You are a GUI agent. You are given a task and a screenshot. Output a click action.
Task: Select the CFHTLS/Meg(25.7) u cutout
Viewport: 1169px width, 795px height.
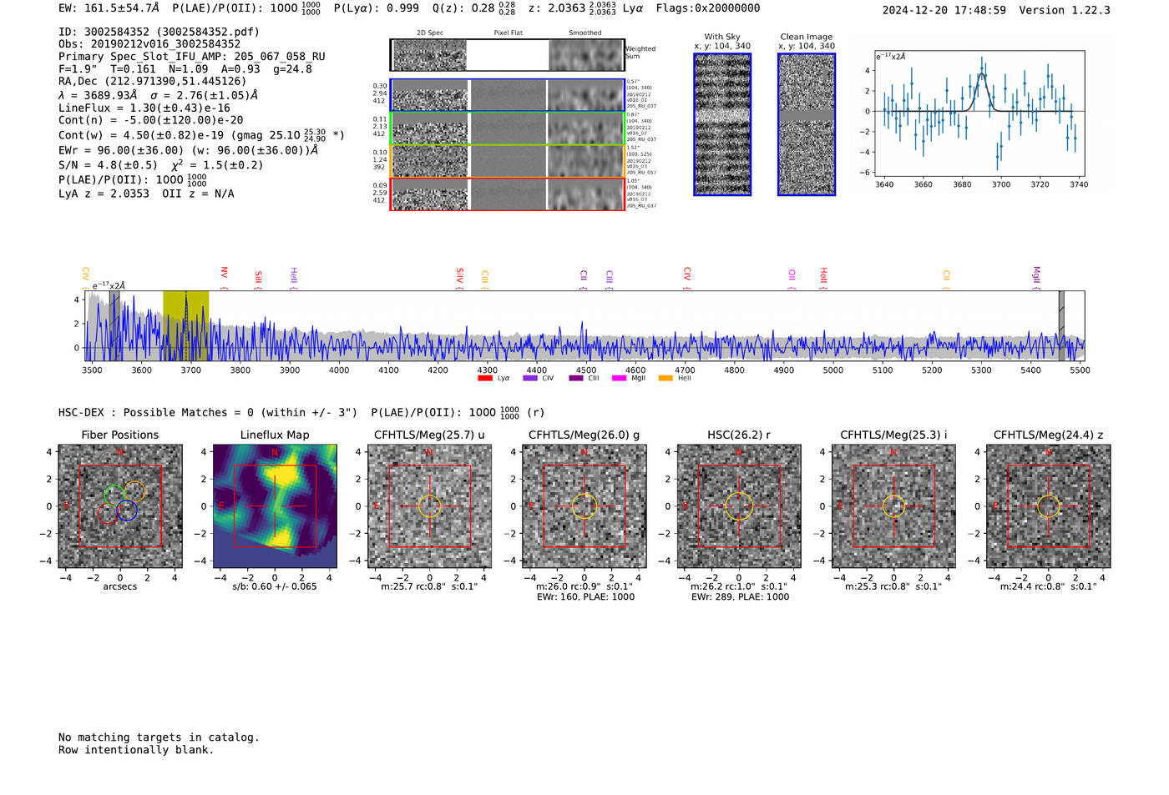pos(429,506)
